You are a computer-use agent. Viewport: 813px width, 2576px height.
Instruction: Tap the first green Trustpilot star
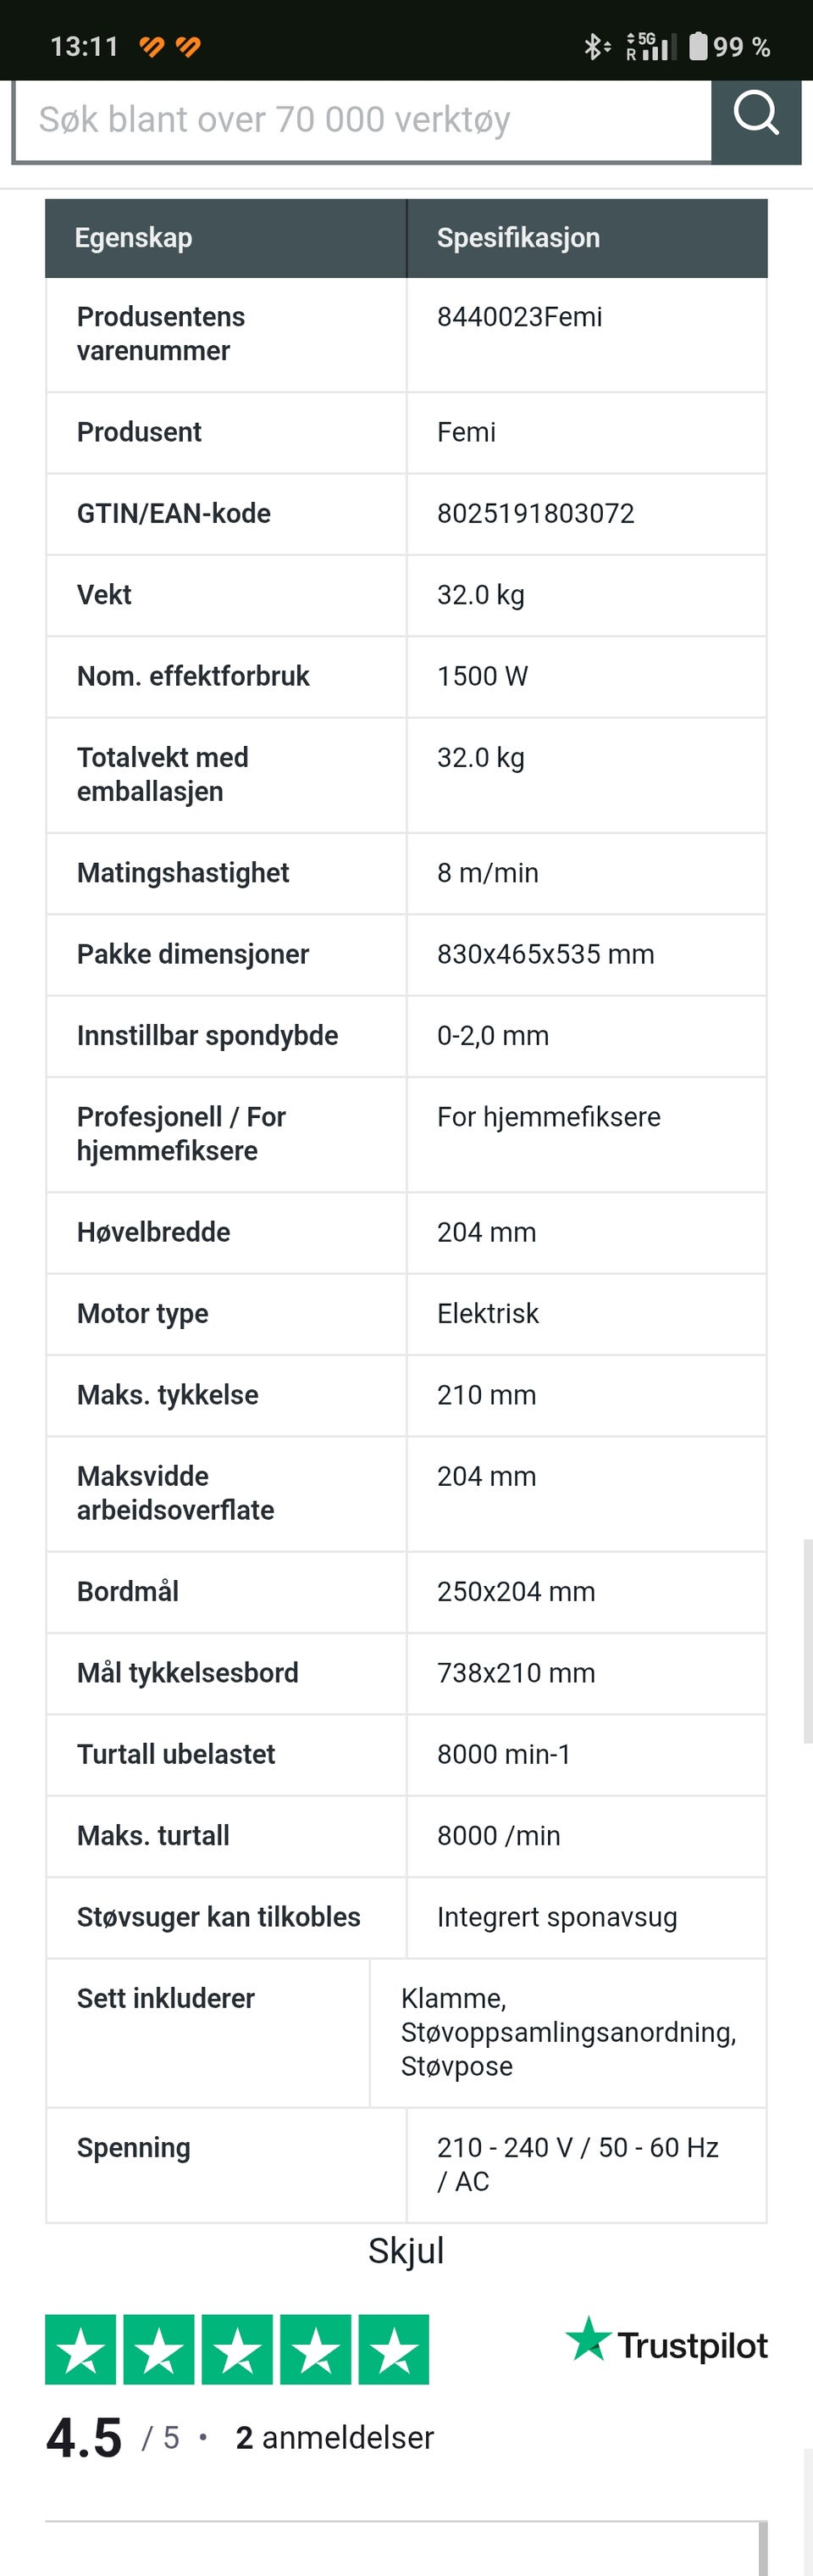coord(81,2349)
